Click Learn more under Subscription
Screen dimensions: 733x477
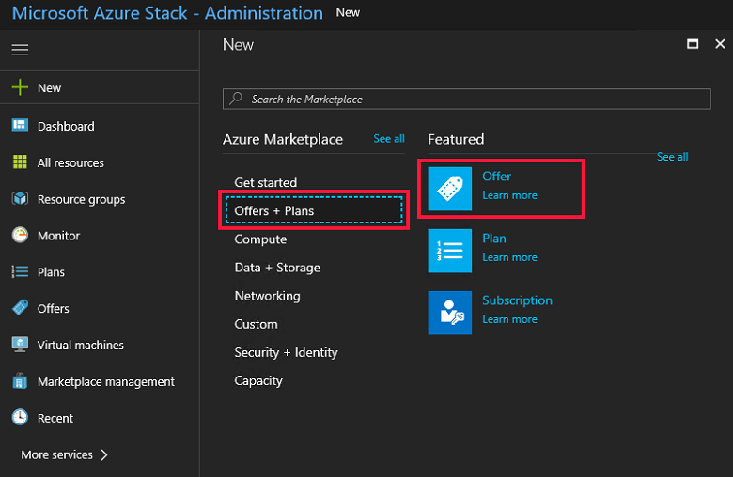pos(509,319)
